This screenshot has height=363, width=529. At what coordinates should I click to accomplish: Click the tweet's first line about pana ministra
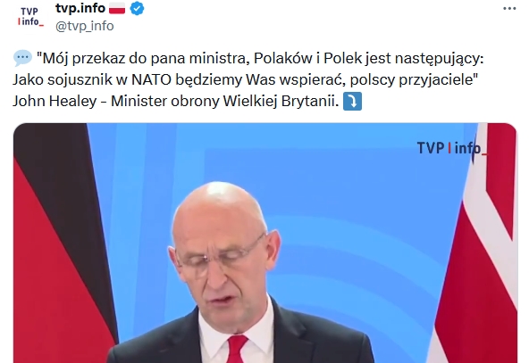pos(260,59)
